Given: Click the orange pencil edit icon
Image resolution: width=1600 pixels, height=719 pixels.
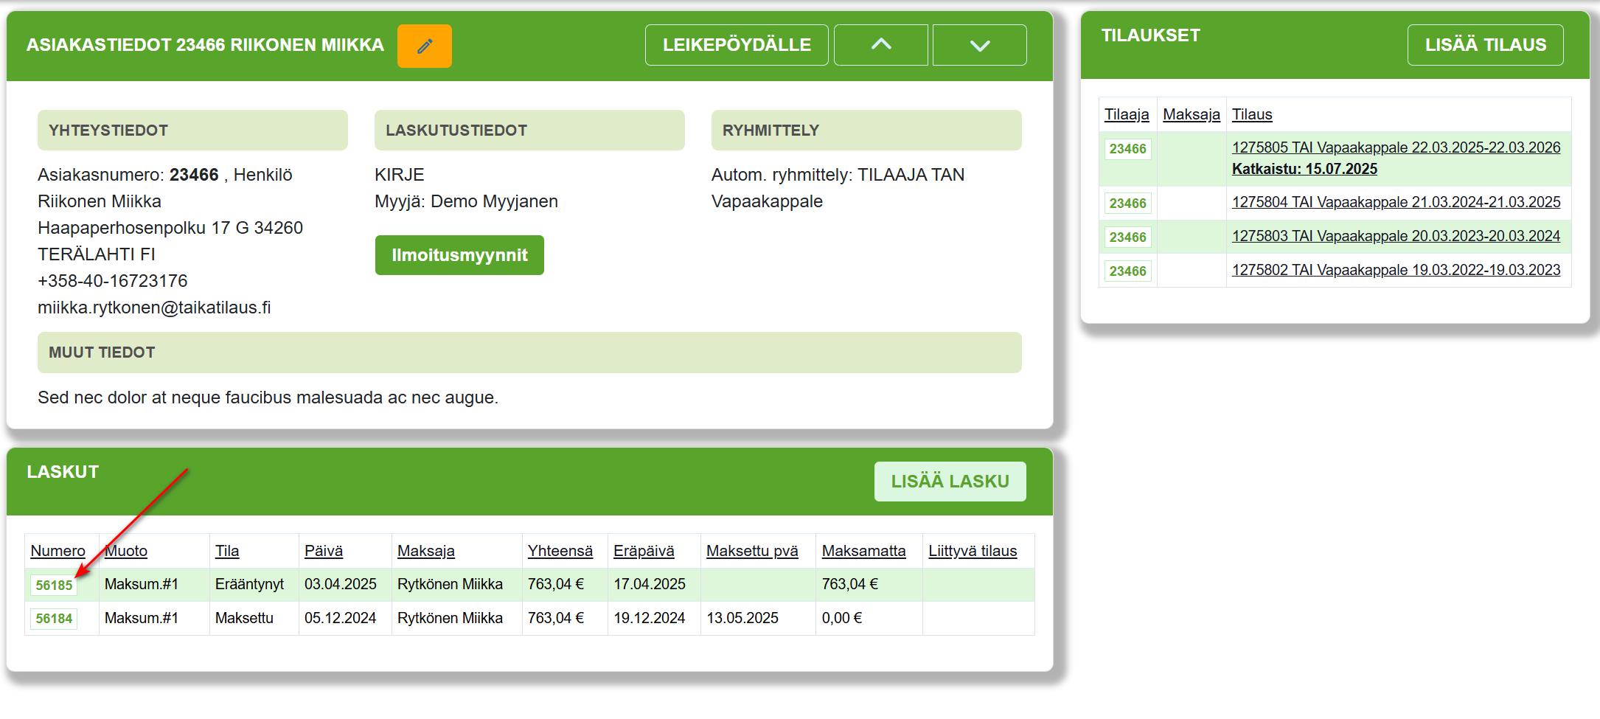Looking at the screenshot, I should [424, 46].
